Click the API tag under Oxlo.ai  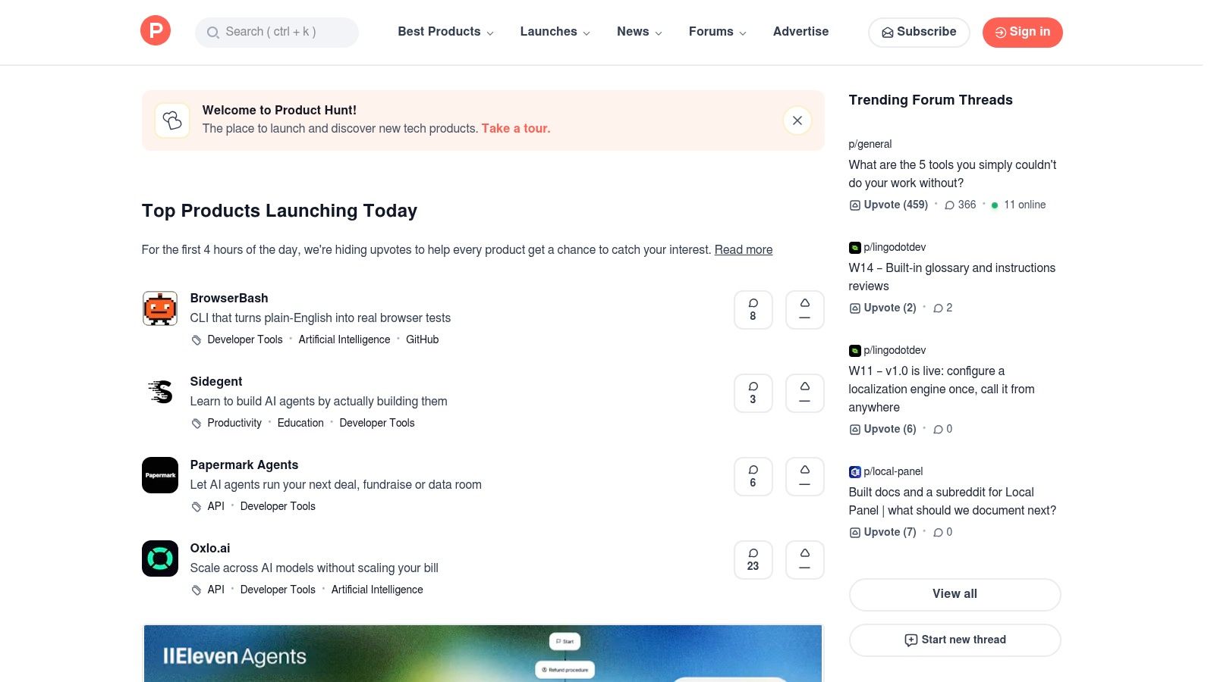click(216, 590)
